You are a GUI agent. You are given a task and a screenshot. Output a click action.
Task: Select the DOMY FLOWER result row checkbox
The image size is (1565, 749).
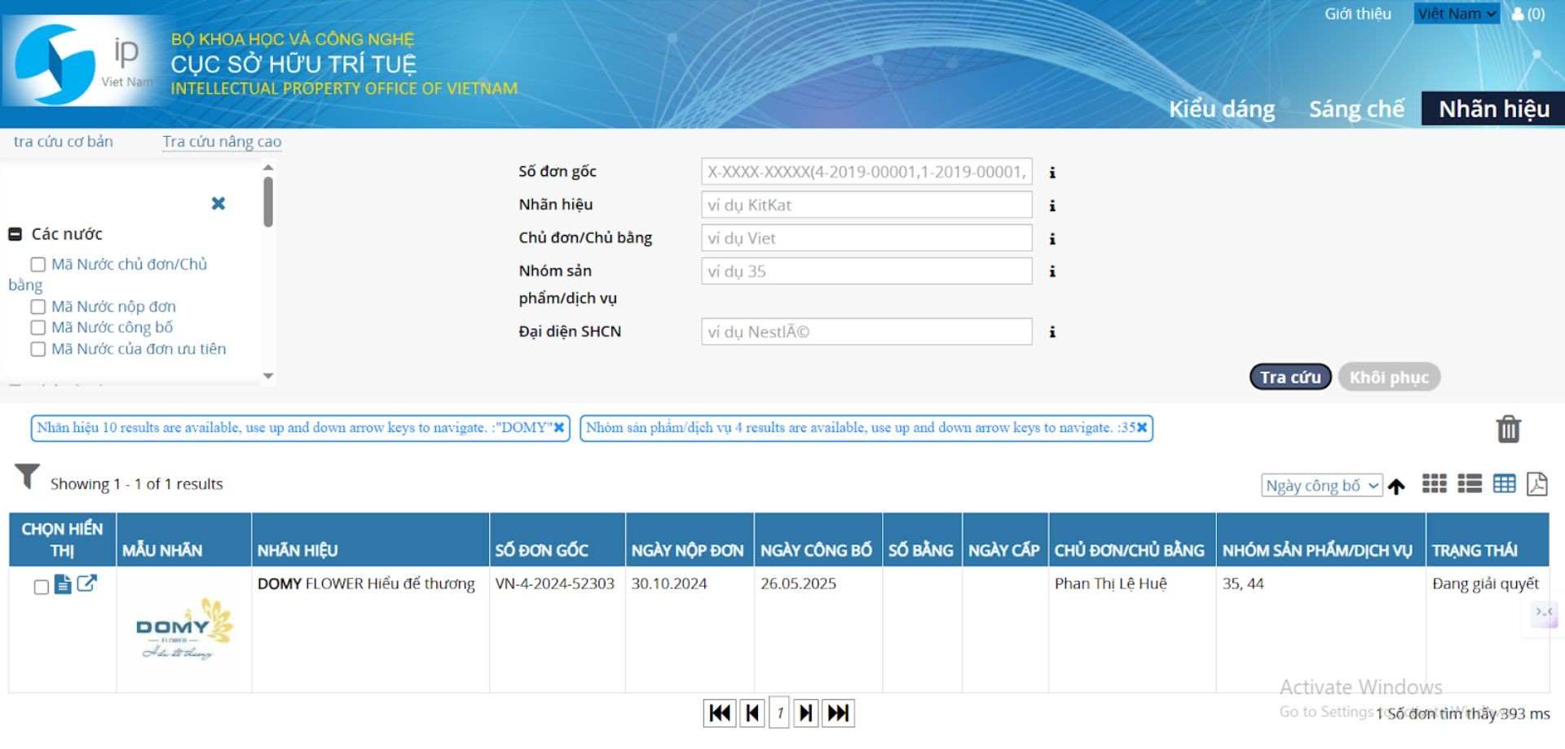point(41,587)
